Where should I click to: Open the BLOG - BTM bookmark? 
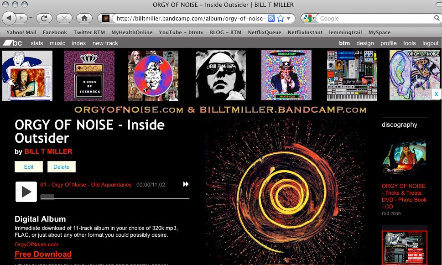pos(225,32)
